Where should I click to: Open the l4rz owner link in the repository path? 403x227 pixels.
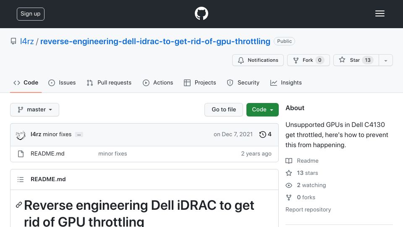[27, 42]
